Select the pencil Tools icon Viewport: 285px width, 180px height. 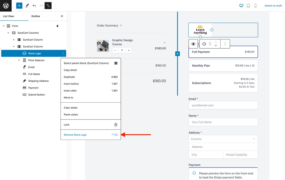click(27, 6)
